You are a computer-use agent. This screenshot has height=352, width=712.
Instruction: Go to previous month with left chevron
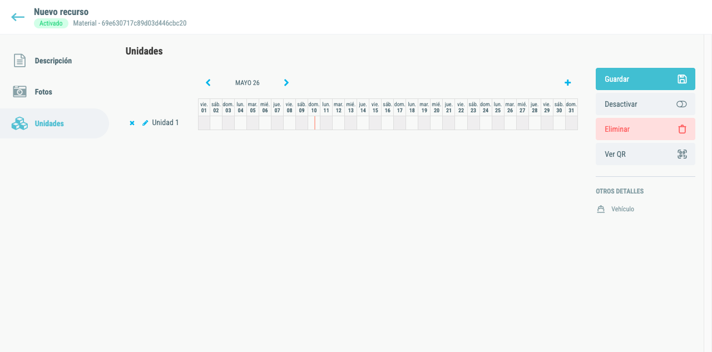pyautogui.click(x=208, y=83)
